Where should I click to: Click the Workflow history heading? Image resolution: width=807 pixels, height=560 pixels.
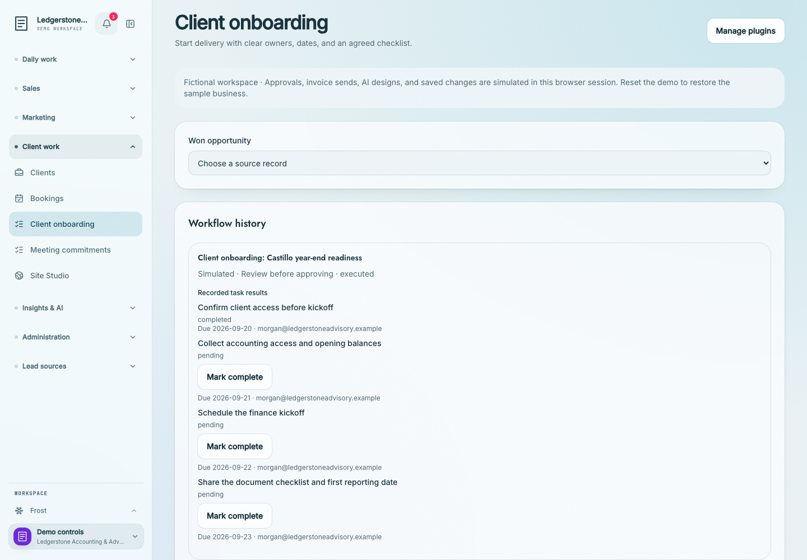tap(227, 223)
